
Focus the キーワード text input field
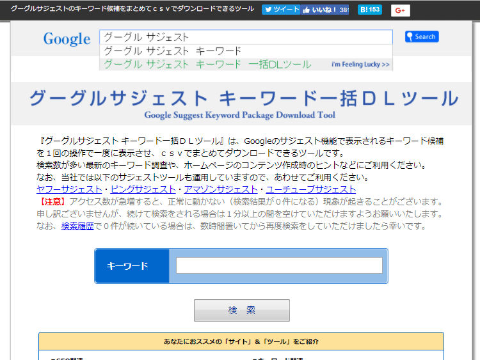pyautogui.click(x=279, y=265)
